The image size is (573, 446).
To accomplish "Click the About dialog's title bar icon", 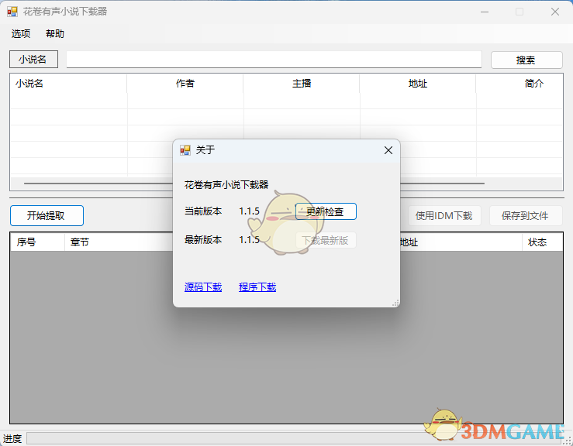I will coord(185,150).
